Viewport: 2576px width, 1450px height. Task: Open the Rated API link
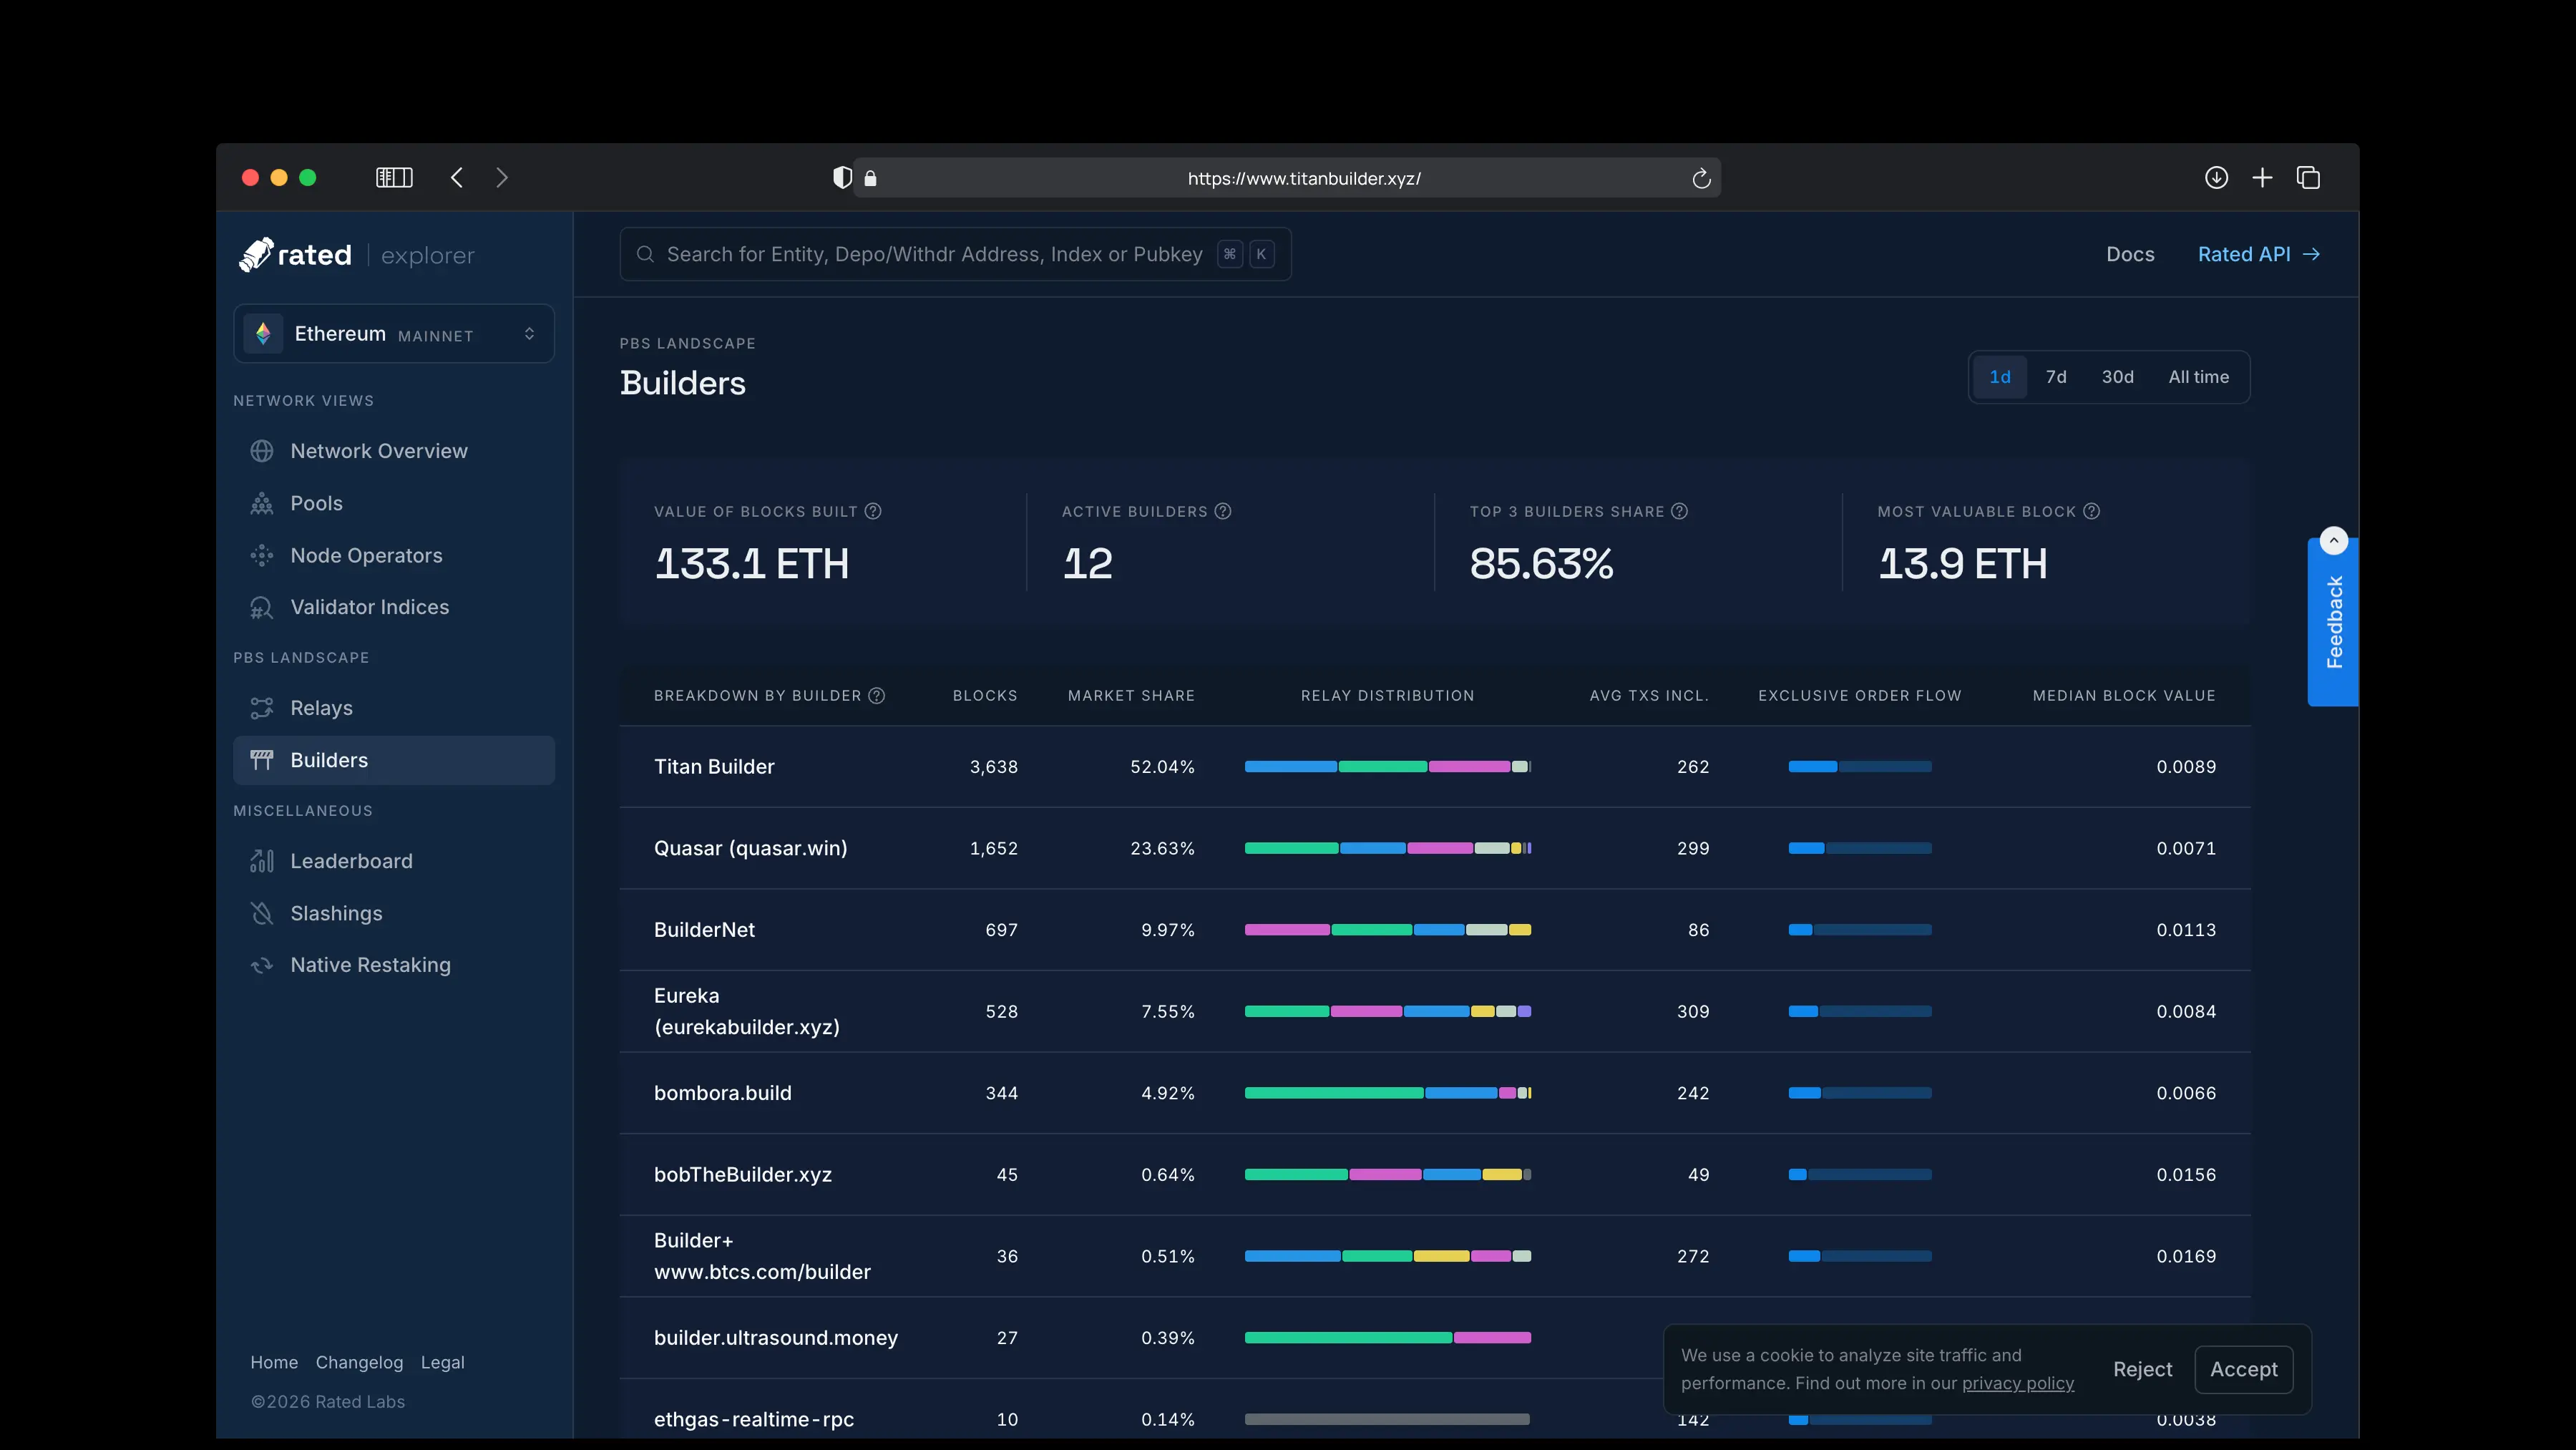(2258, 254)
